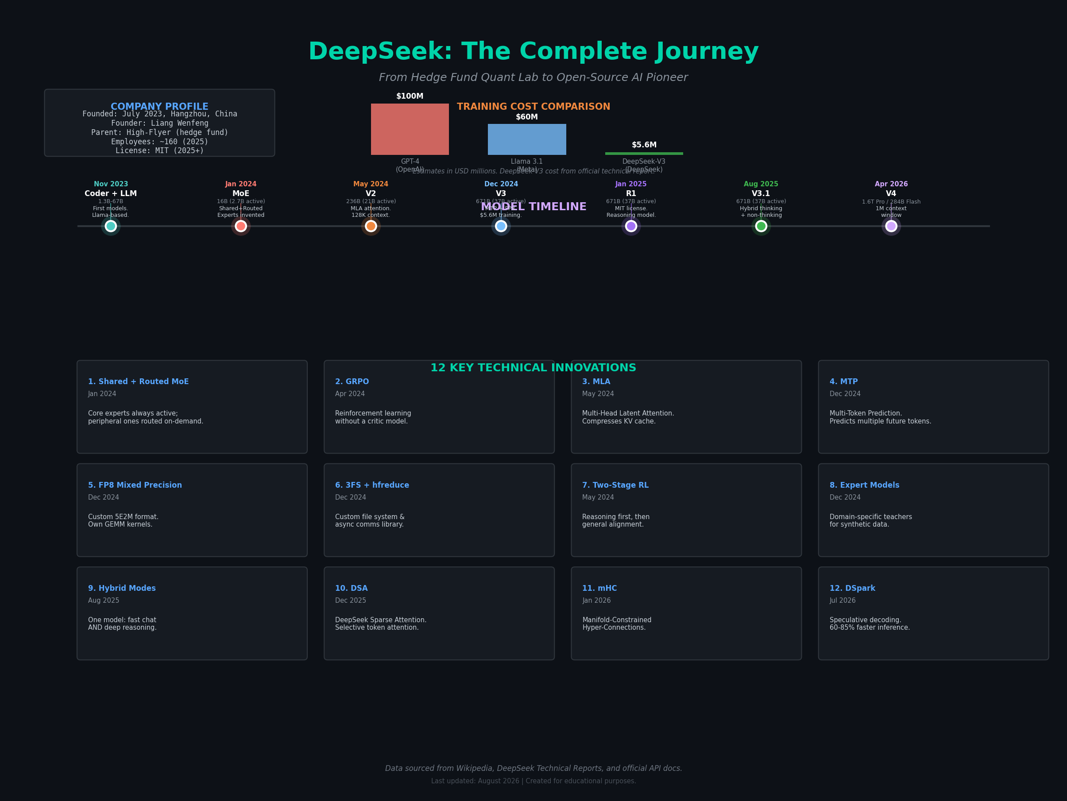Click the 'Jul 2026' date in DSpark card

843,601
